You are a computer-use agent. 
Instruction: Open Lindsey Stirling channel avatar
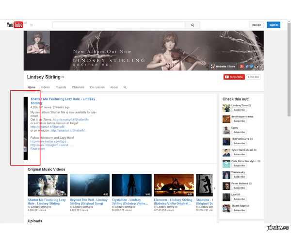point(38,42)
